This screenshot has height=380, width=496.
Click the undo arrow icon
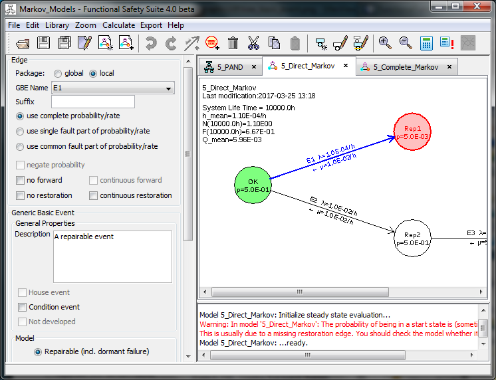(x=152, y=43)
